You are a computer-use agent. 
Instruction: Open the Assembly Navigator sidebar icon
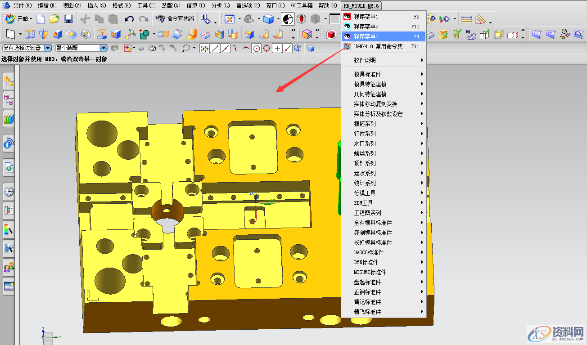[x=9, y=81]
